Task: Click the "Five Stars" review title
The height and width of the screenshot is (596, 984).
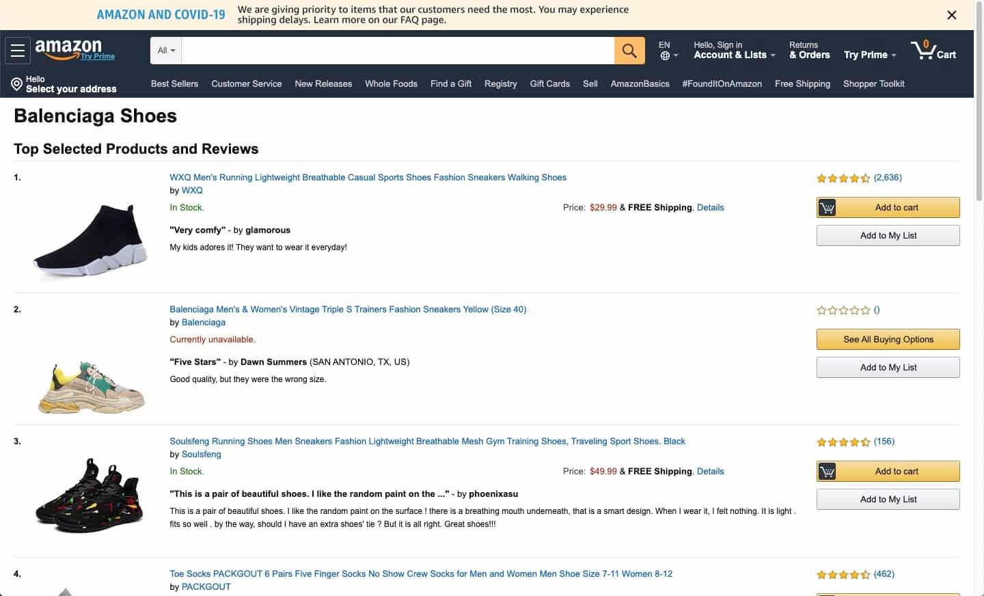Action: click(195, 362)
